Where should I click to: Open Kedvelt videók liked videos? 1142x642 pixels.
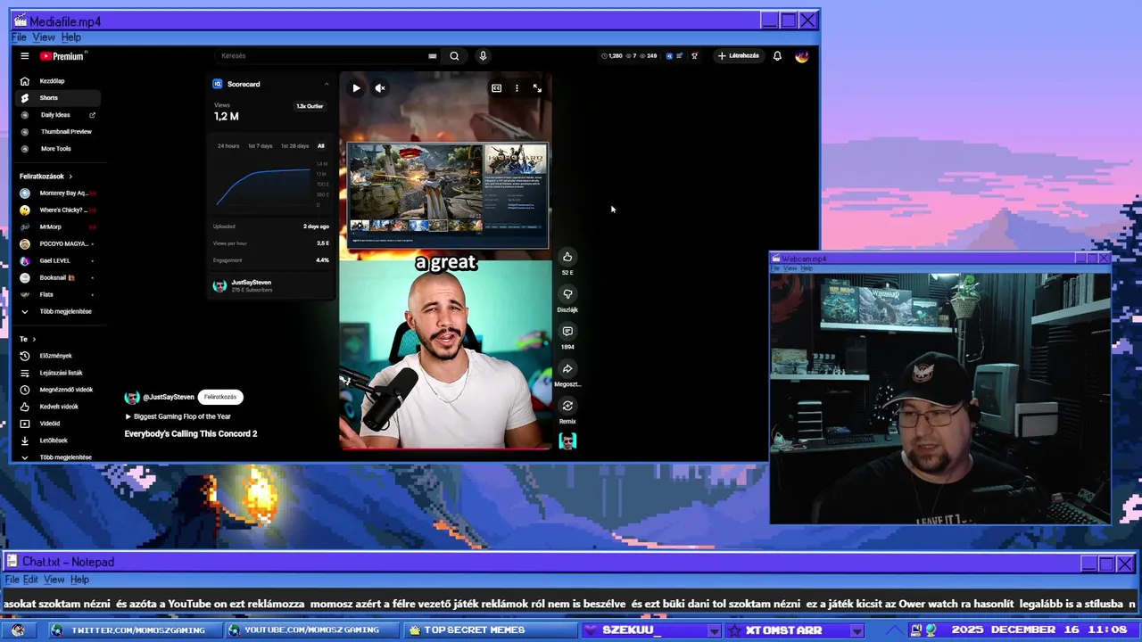[59, 407]
